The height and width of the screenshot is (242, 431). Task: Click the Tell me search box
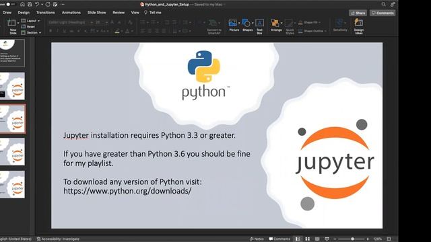(x=153, y=13)
